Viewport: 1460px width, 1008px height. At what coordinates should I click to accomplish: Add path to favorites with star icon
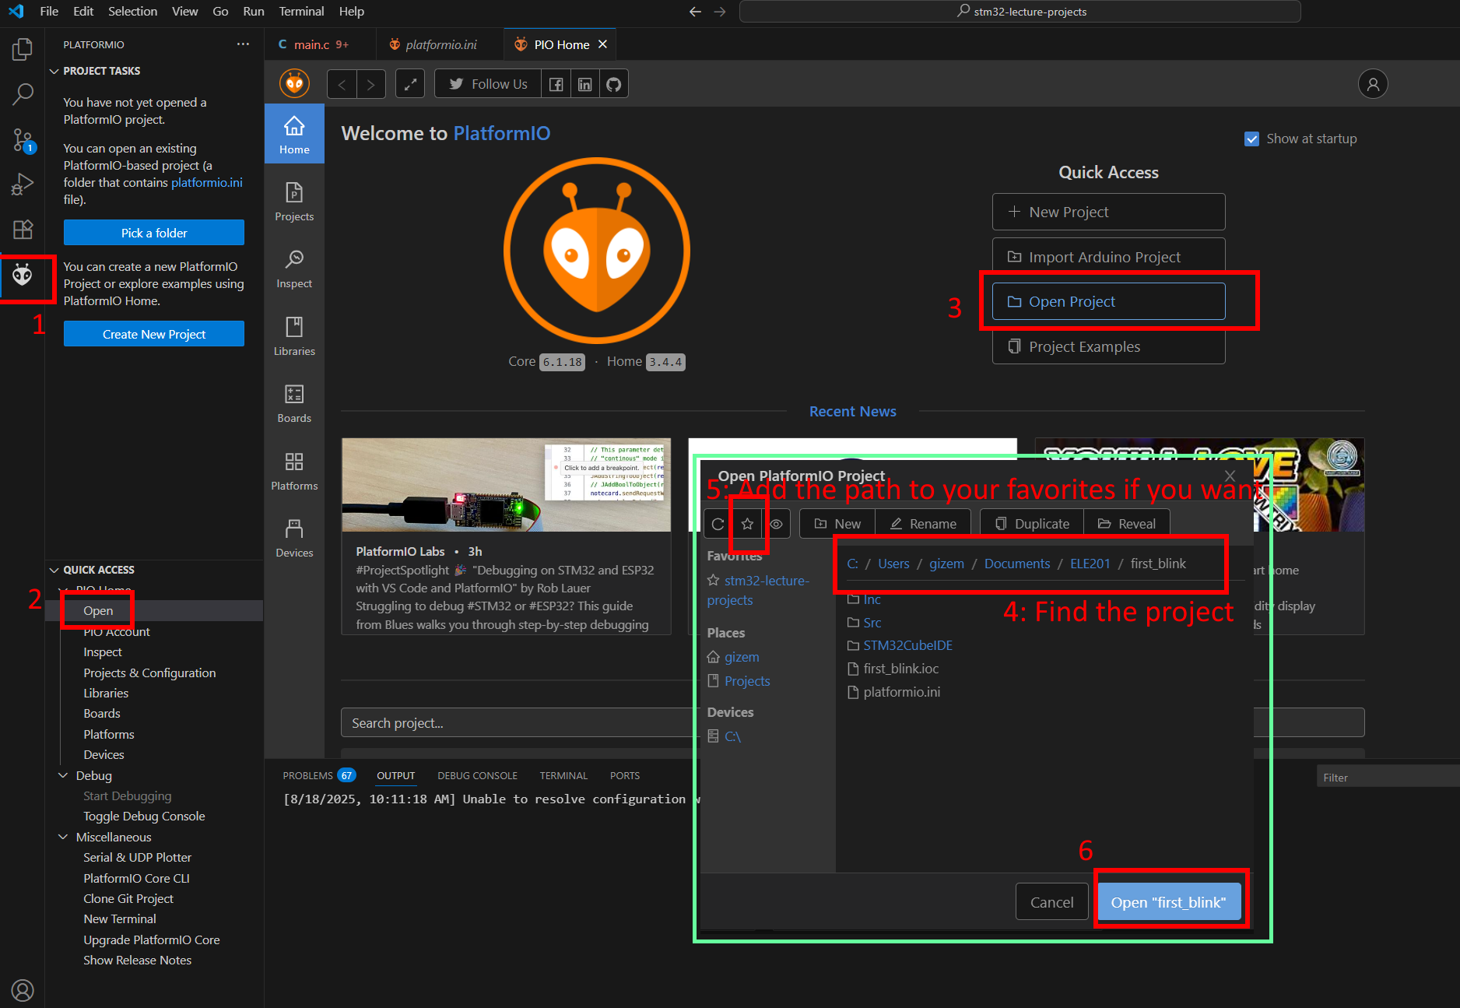pyautogui.click(x=747, y=524)
